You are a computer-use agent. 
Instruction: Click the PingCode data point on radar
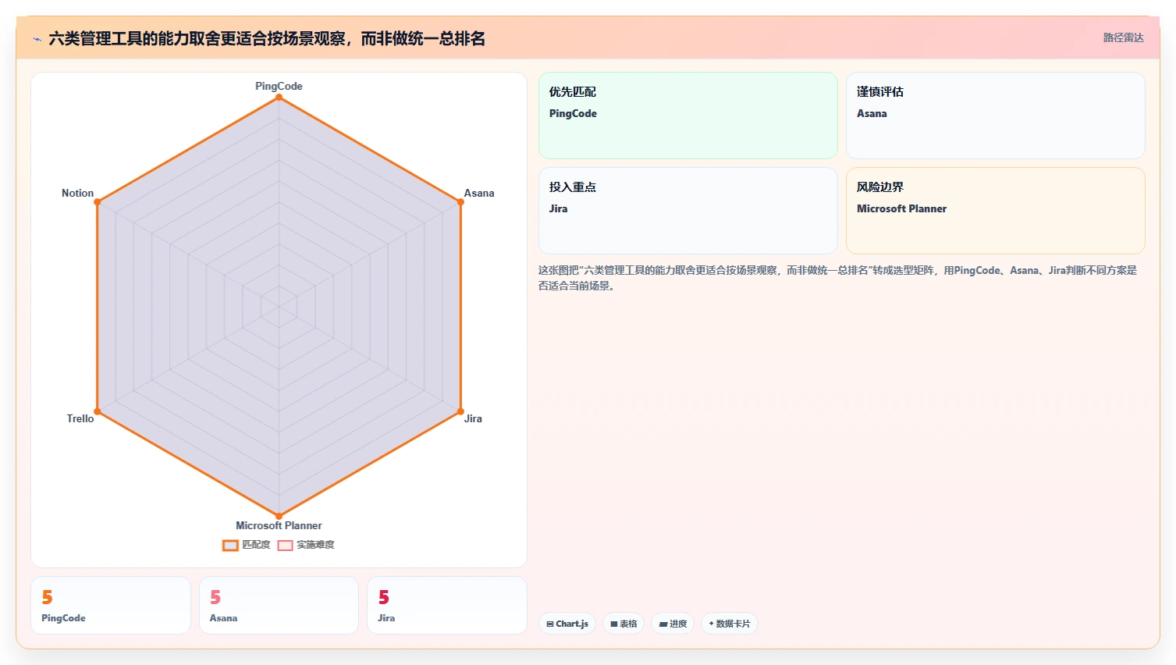279,97
